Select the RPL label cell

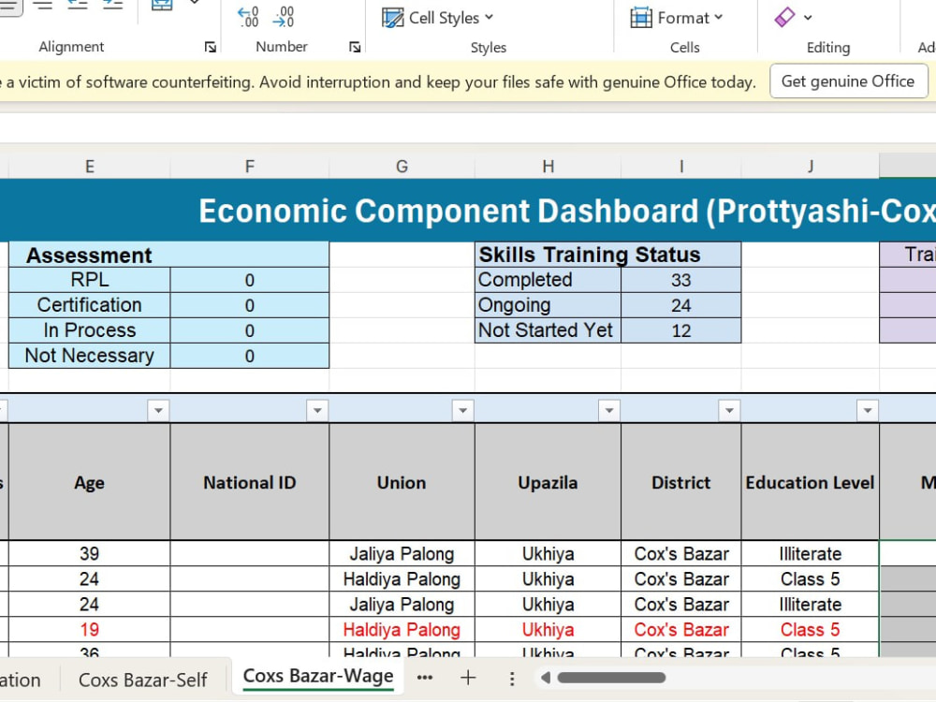[90, 279]
